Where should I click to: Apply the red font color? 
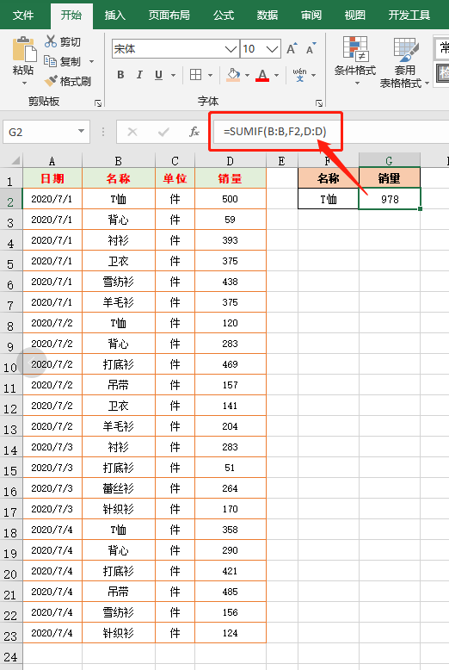262,75
